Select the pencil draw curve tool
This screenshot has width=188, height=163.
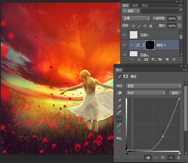(119, 125)
